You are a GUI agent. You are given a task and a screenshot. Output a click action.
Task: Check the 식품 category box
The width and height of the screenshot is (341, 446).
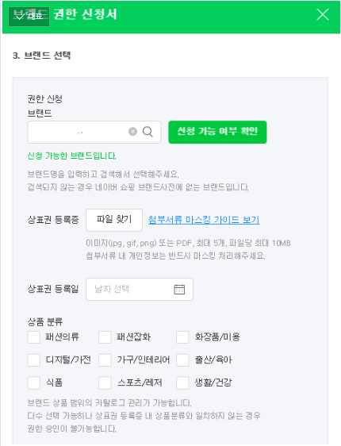pos(34,383)
